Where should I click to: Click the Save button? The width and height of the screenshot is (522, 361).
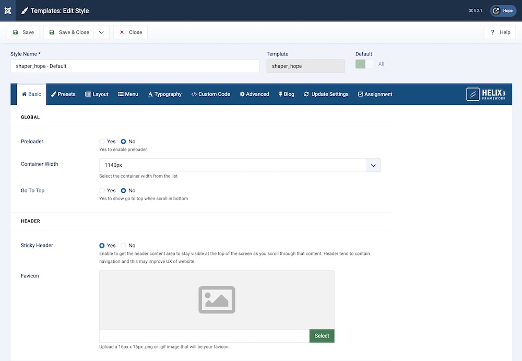23,32
